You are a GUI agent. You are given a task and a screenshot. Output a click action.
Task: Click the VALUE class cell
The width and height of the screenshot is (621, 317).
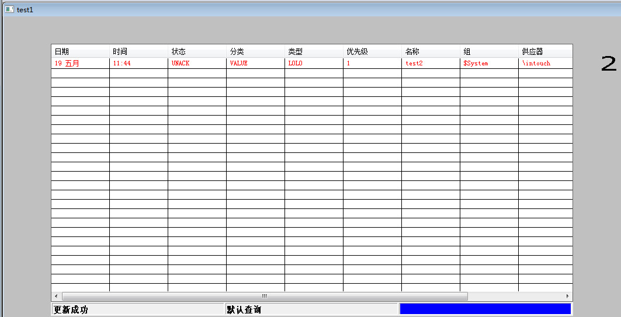point(255,63)
